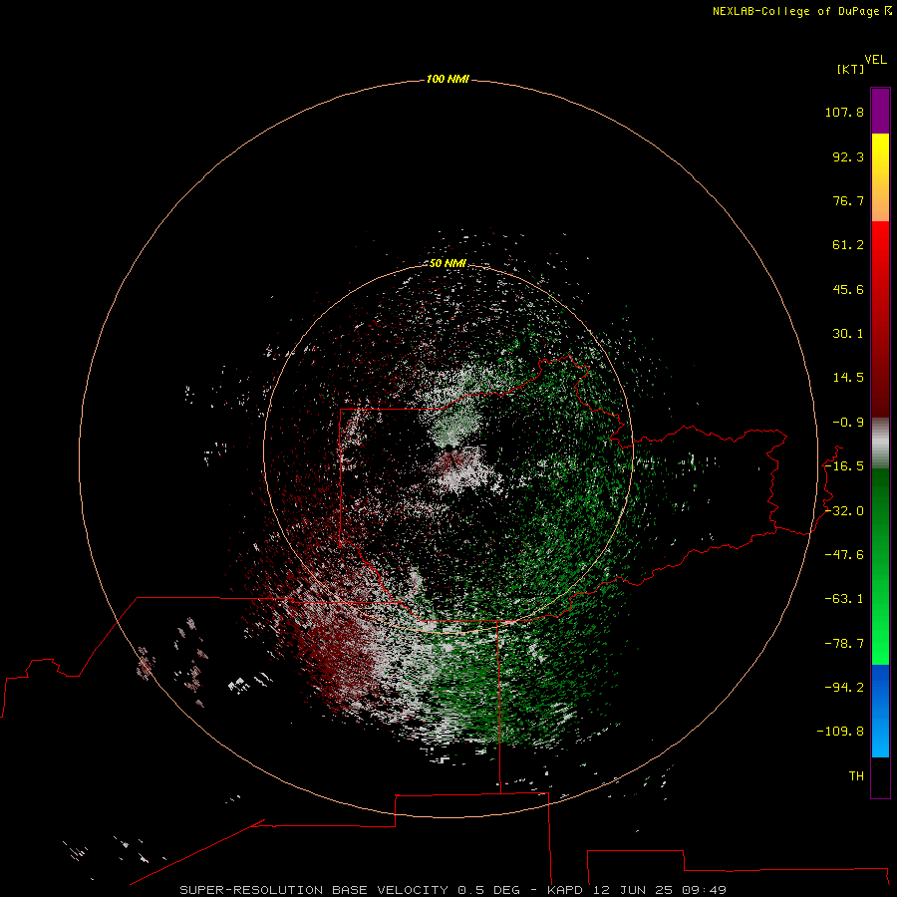Click the 45.6 legend value

[848, 289]
